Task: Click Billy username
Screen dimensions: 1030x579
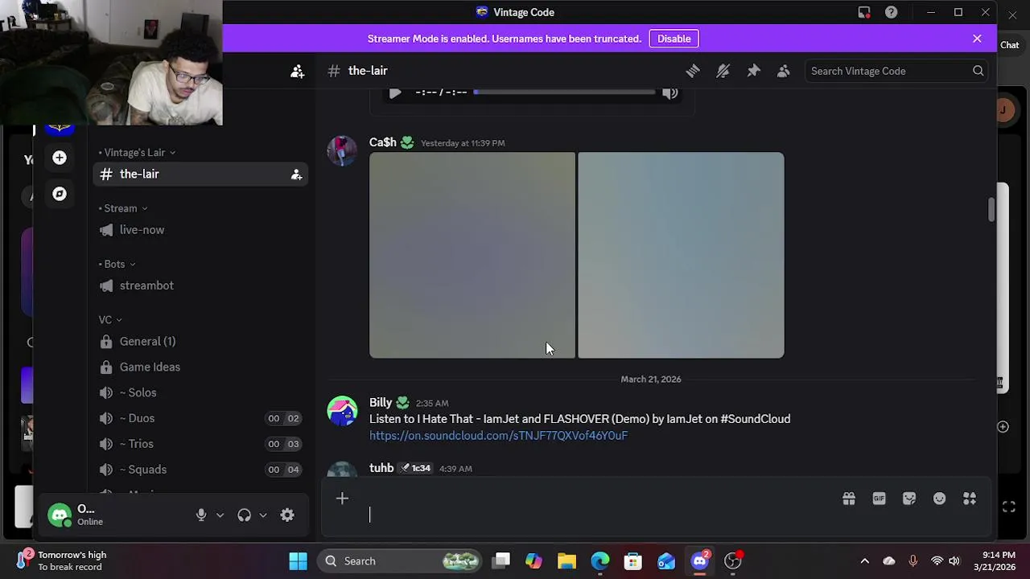Action: (x=381, y=403)
